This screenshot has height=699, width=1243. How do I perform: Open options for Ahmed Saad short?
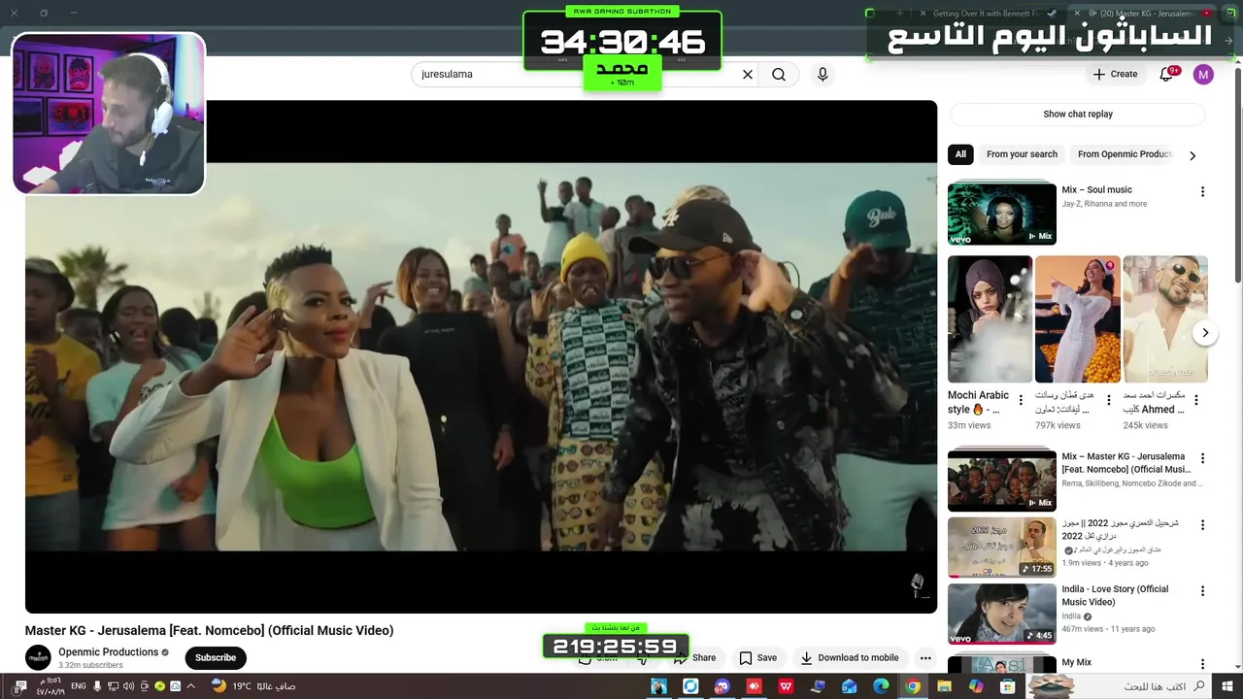pos(1196,400)
